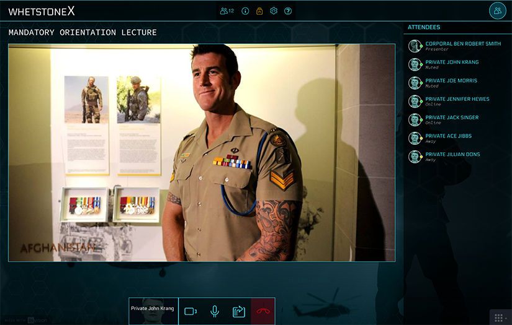Select Private Ace Jibbs name

tap(448, 136)
